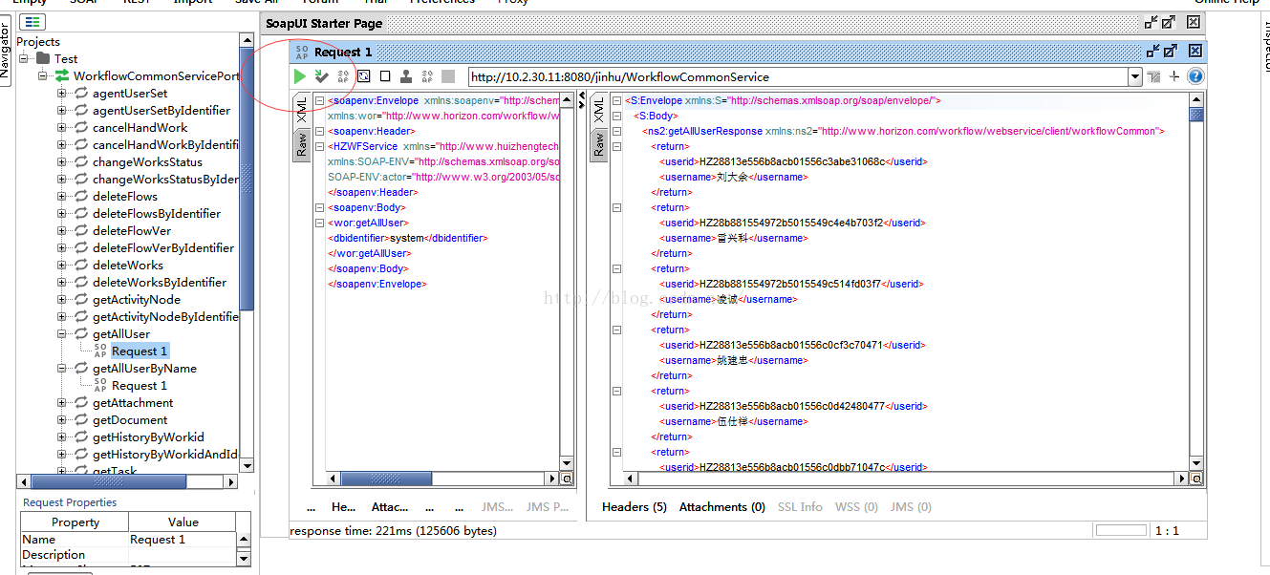This screenshot has height=575, width=1270.
Task: Click the operation icon beside getDocument
Action: click(81, 419)
